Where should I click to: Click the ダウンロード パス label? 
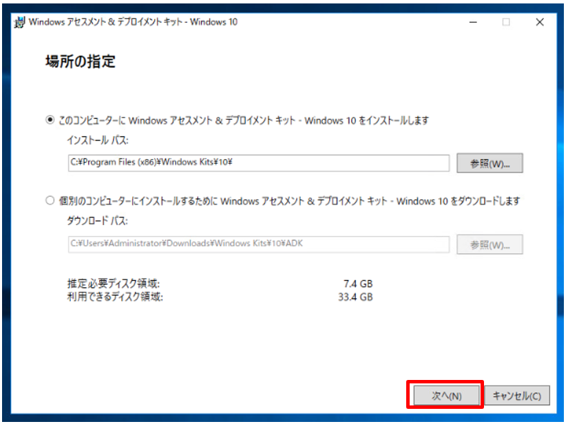(98, 221)
